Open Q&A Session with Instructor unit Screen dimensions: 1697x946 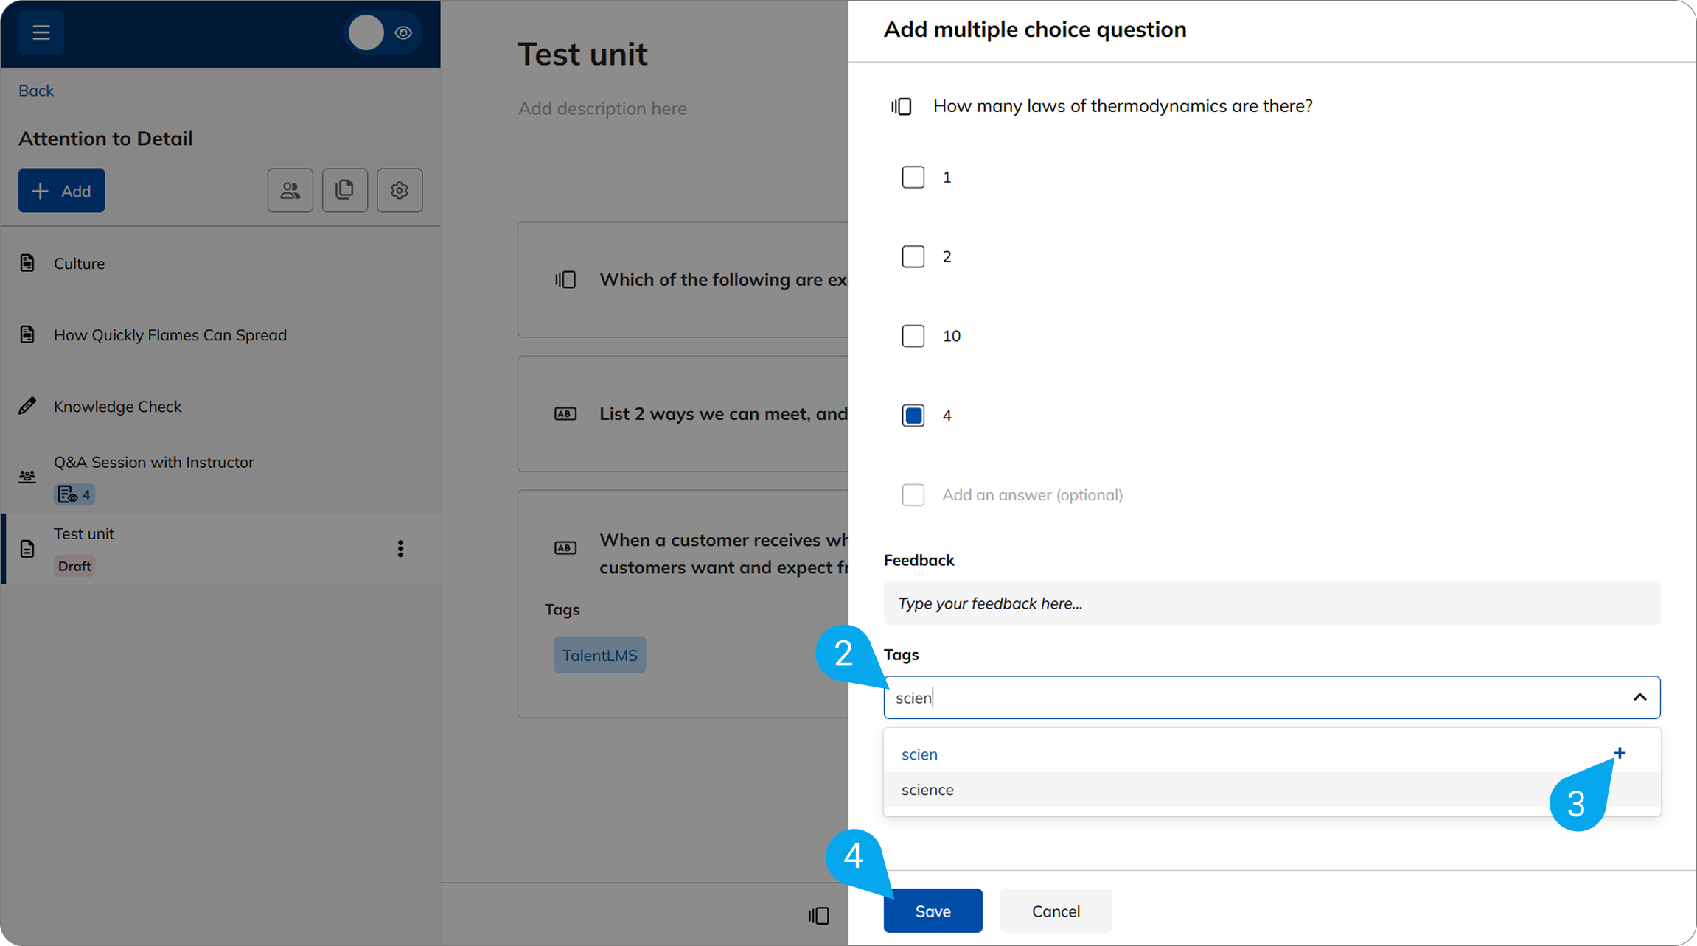(153, 463)
